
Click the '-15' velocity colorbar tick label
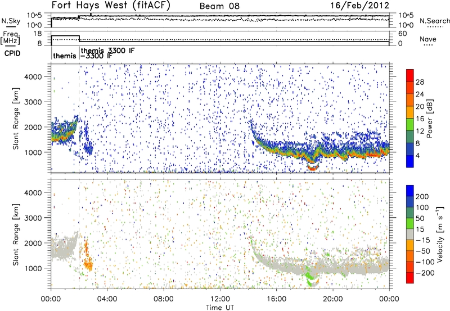click(x=422, y=240)
